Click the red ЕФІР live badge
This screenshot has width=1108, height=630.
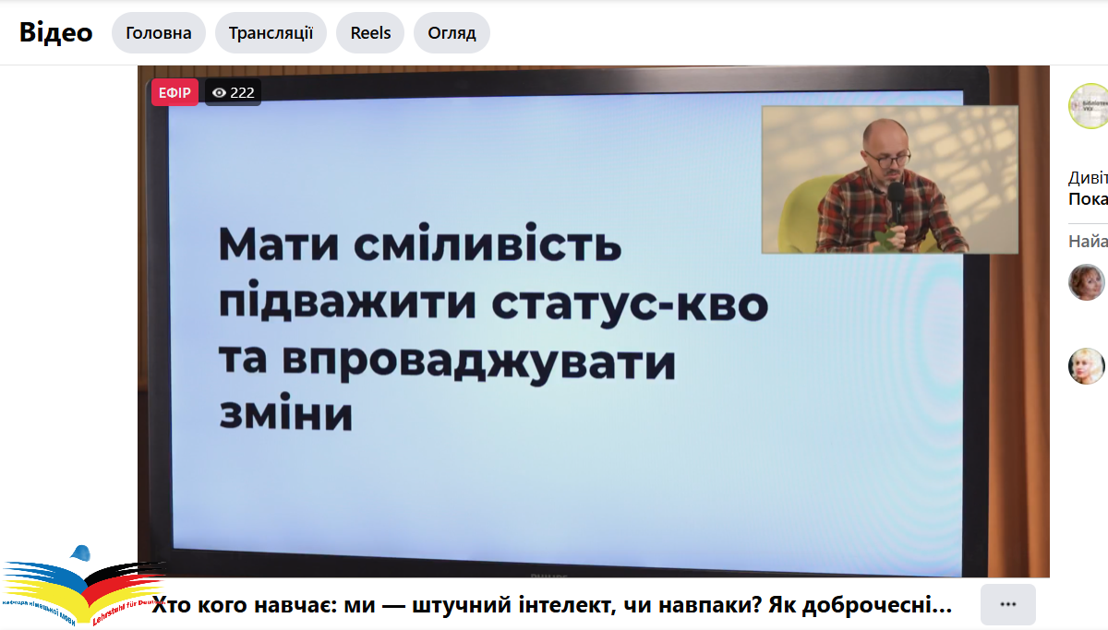[x=175, y=92]
